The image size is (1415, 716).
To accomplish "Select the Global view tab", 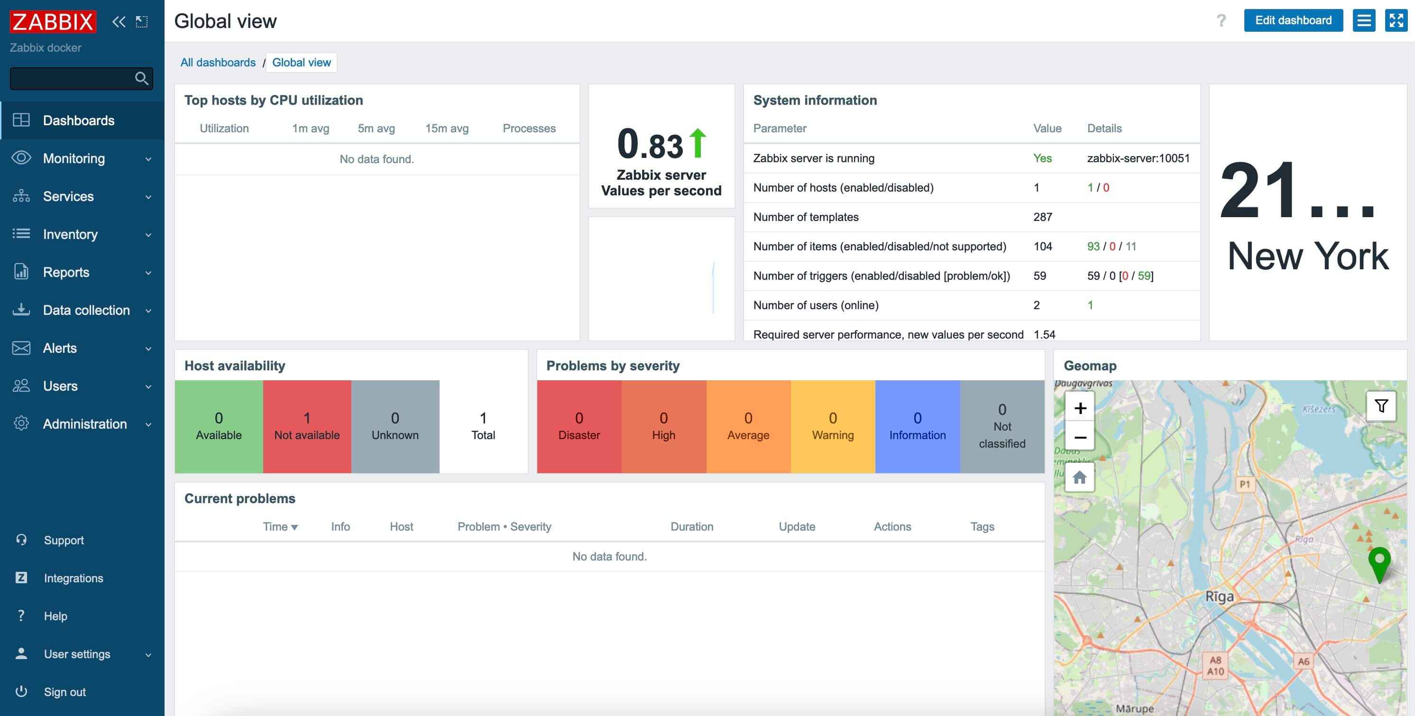I will (301, 62).
